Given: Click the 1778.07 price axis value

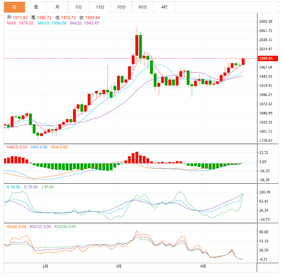Looking at the screenshot, I should coord(265,141).
